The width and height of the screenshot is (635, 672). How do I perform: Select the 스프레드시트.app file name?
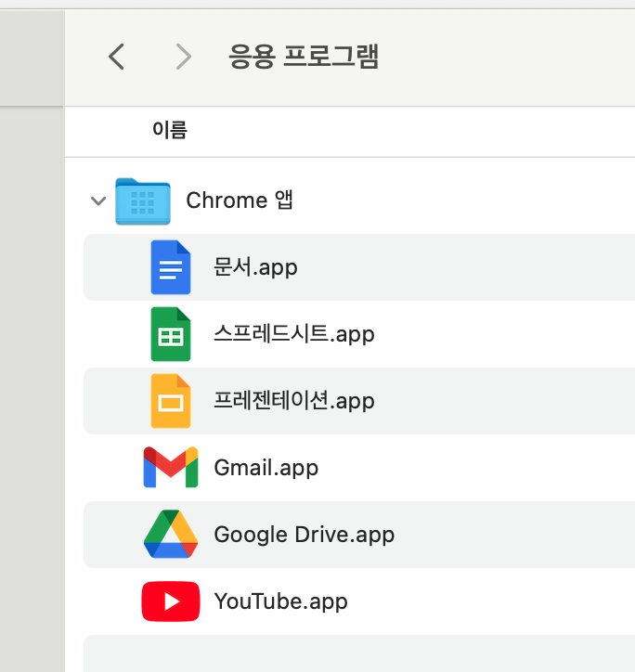(x=294, y=334)
